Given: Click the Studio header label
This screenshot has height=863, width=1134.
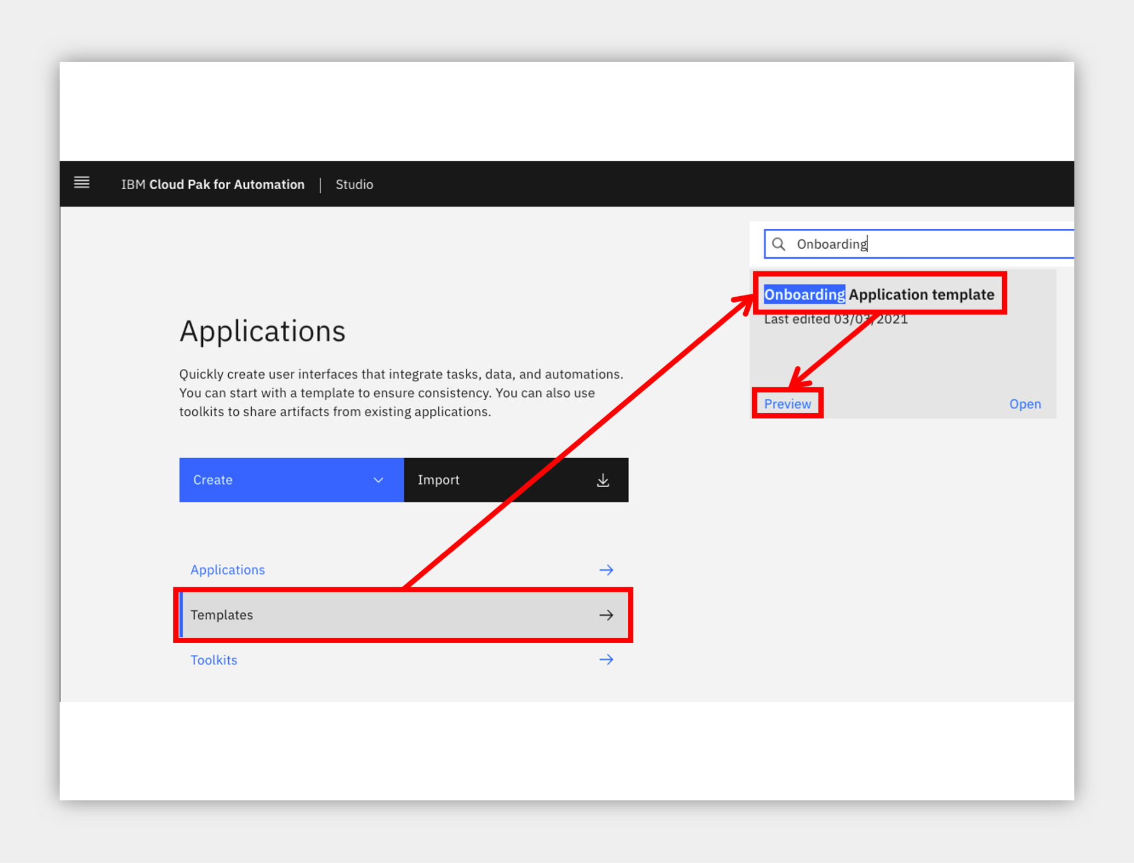Looking at the screenshot, I should pos(354,184).
